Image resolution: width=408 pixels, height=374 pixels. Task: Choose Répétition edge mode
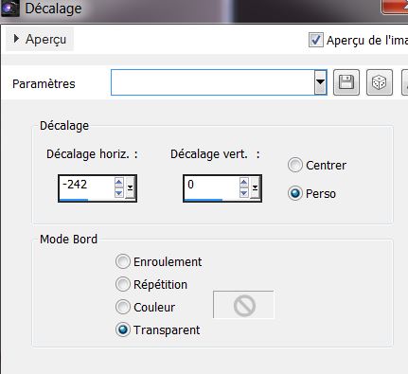[x=123, y=284]
